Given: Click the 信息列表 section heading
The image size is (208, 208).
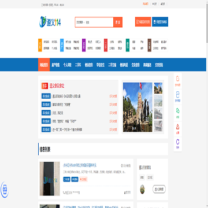Looking at the screenshot, I should (x=45, y=149).
